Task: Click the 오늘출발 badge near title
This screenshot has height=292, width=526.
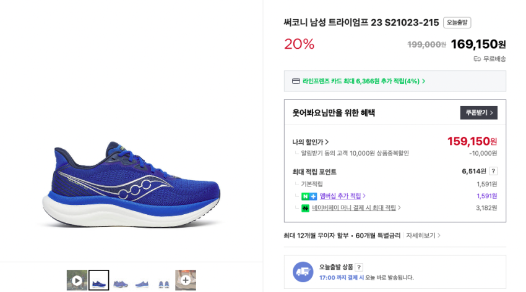Action: click(x=457, y=23)
